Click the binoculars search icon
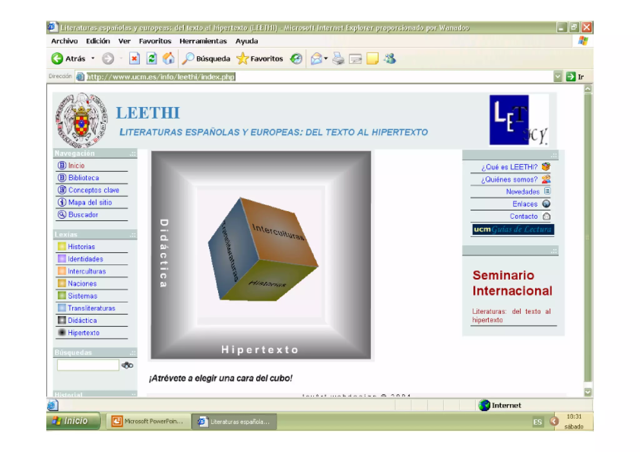Viewport: 640px width, 452px height. tap(127, 365)
